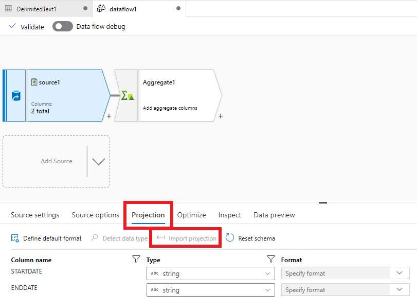Click the Define default format icon
The image size is (417, 308).
[x=15, y=238]
